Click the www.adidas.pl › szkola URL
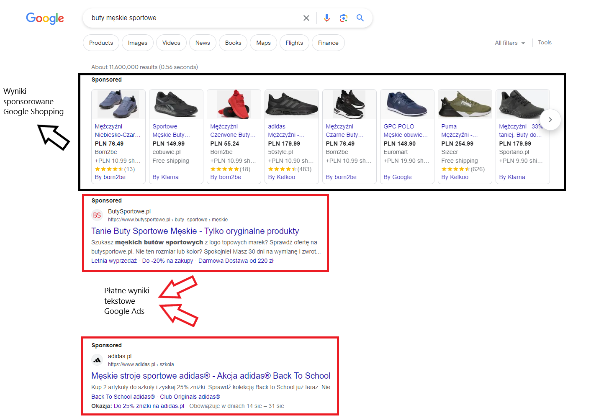Viewport: 591px width, 418px height. coord(141,364)
